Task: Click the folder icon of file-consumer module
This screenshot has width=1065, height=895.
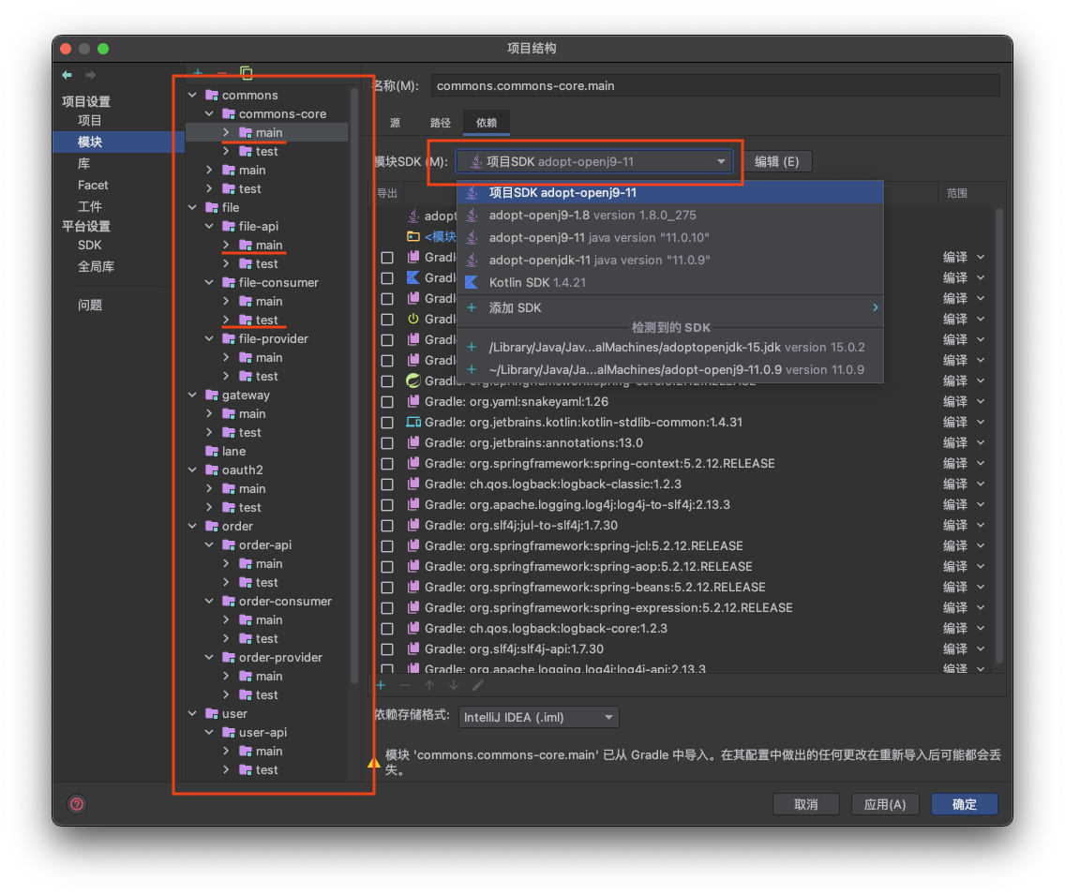Action: pos(229,282)
